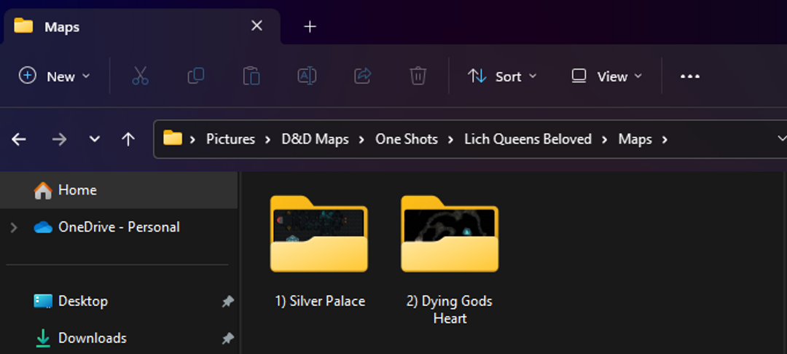Select the 2) Dying Gods Heart folder thumbnail
Viewport: 787px width, 354px height.
(450, 234)
